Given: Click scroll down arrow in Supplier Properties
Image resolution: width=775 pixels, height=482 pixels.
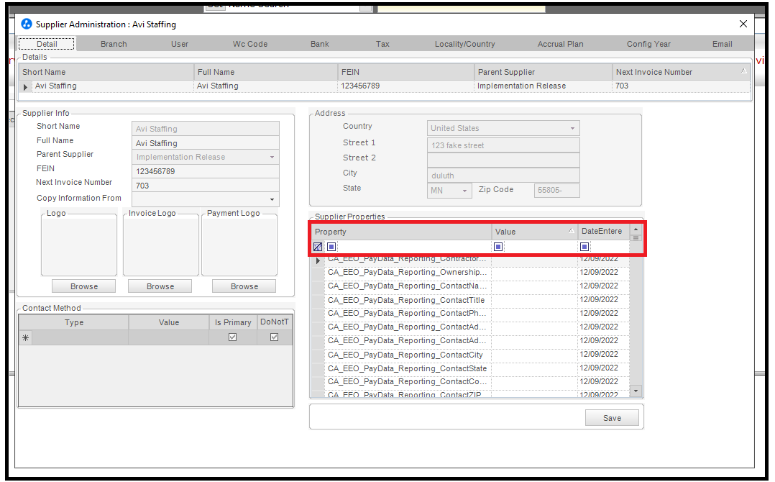Looking at the screenshot, I should point(636,391).
